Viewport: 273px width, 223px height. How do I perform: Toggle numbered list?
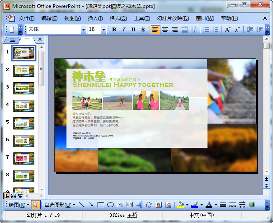(206, 30)
